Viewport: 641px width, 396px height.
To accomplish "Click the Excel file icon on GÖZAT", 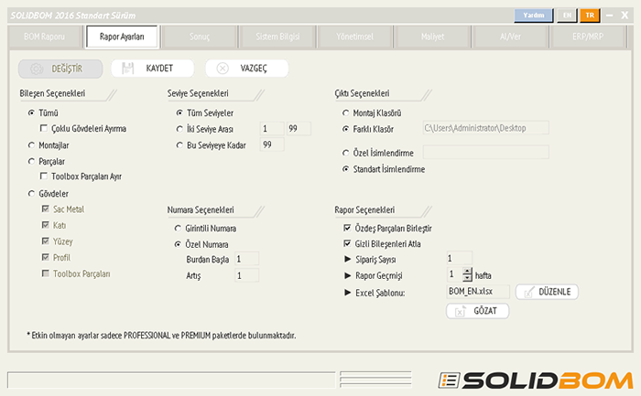I will (460, 311).
